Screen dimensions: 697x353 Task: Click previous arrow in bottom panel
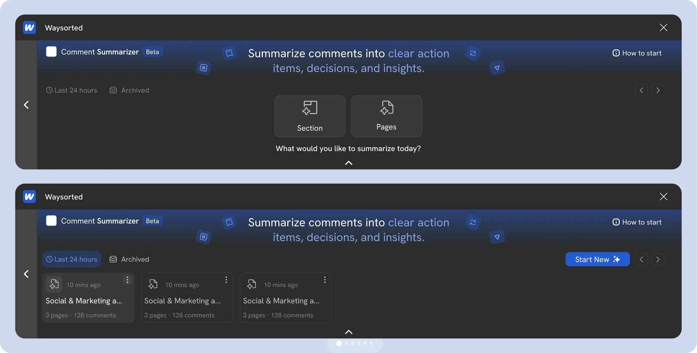[x=642, y=259]
